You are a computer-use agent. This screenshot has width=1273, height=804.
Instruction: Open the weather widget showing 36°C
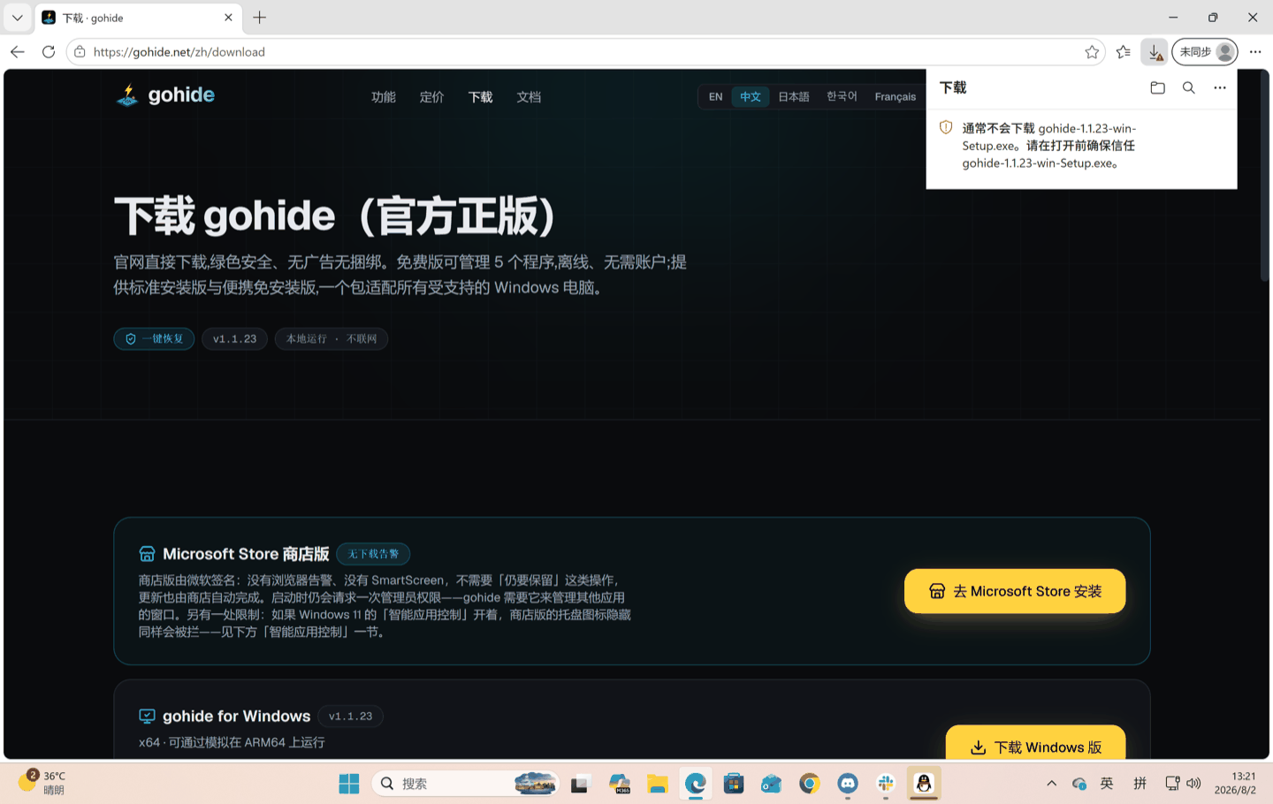tap(42, 783)
